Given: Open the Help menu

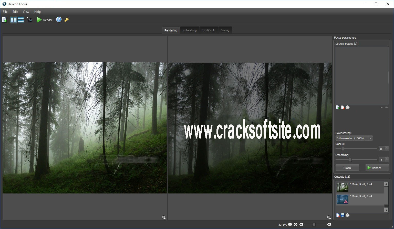Looking at the screenshot, I should tap(37, 12).
